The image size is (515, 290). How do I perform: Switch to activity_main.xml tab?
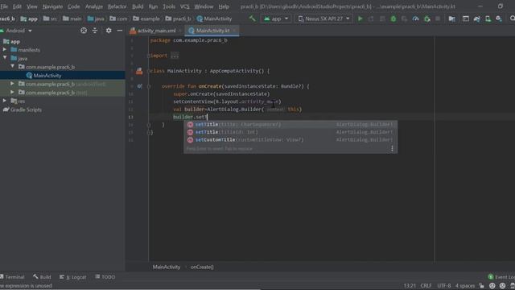click(x=156, y=31)
